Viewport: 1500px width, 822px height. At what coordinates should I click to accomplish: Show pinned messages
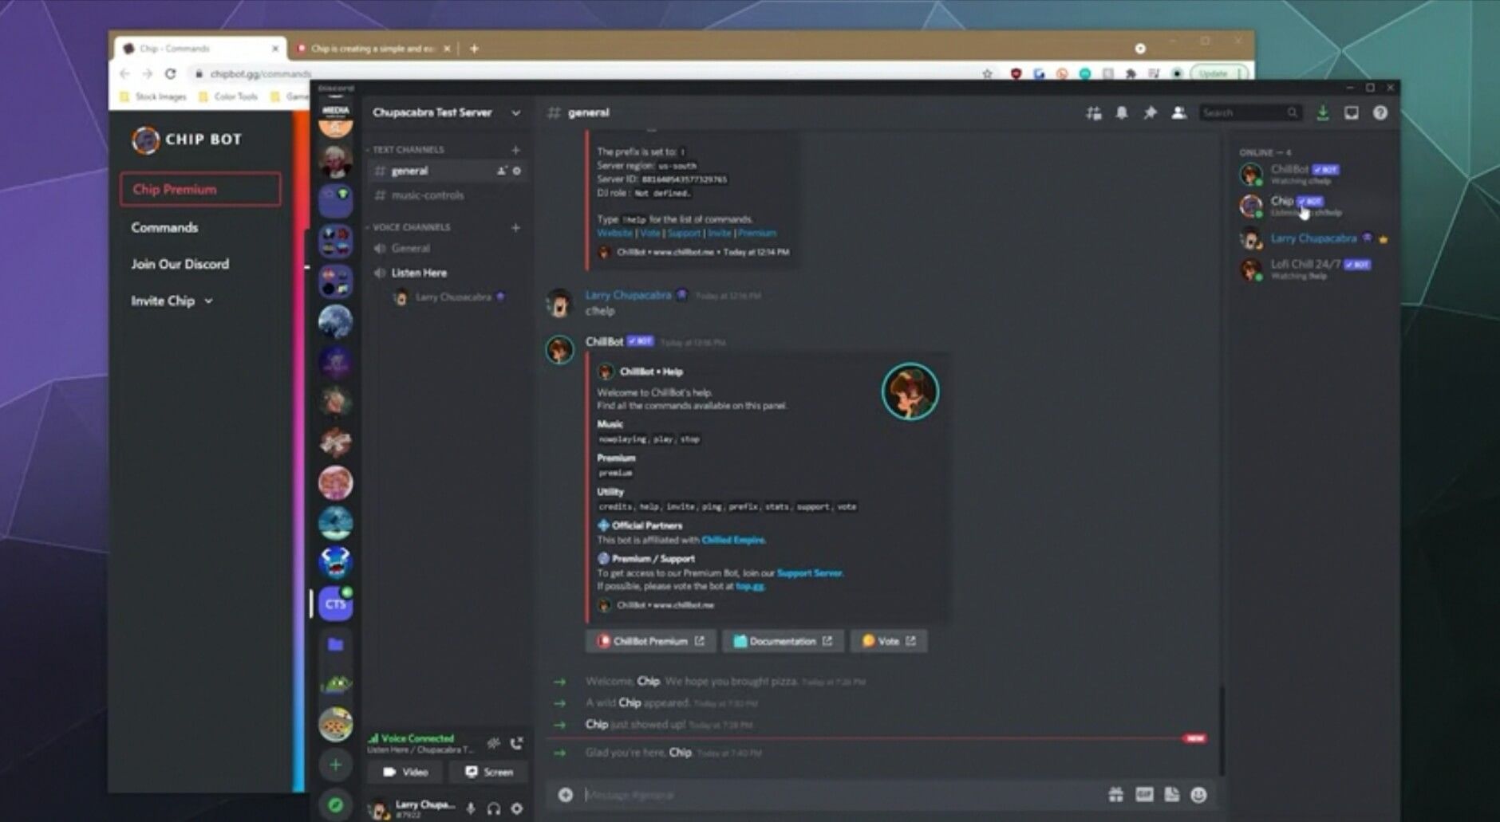1150,113
